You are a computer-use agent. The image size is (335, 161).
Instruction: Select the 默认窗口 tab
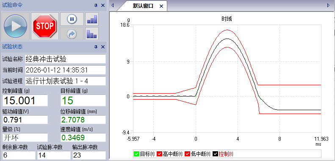pyautogui.click(x=143, y=6)
